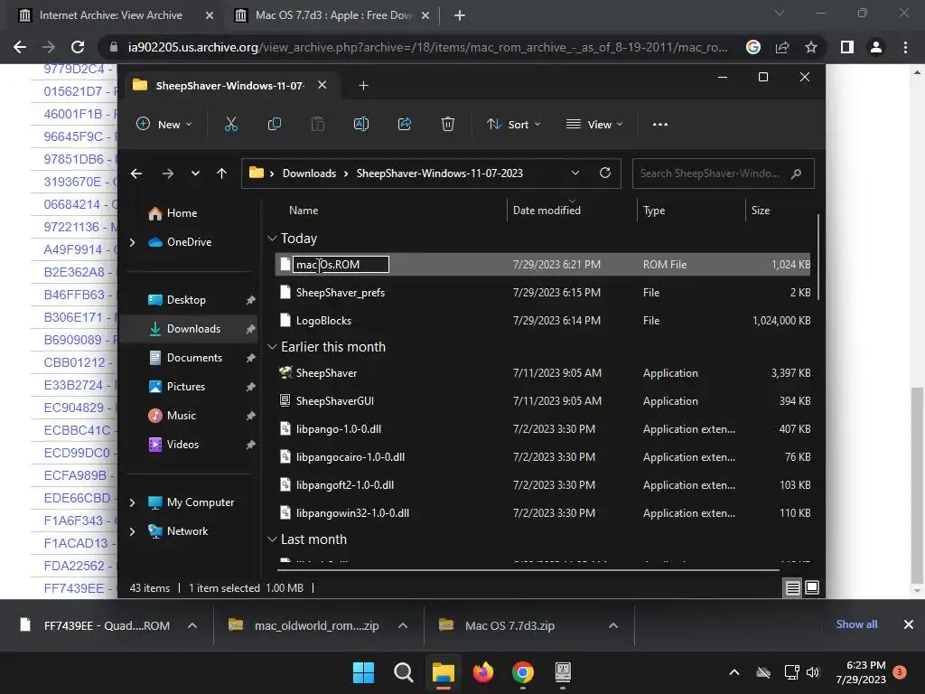Select the SheepShaver-Windows Explorer tab
925x694 pixels.
point(230,86)
